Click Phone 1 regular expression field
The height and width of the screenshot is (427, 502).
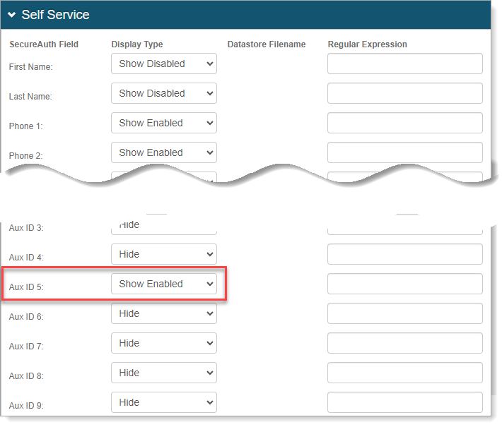[404, 123]
